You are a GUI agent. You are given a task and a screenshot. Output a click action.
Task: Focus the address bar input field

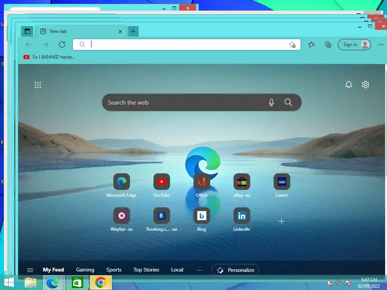tap(187, 45)
